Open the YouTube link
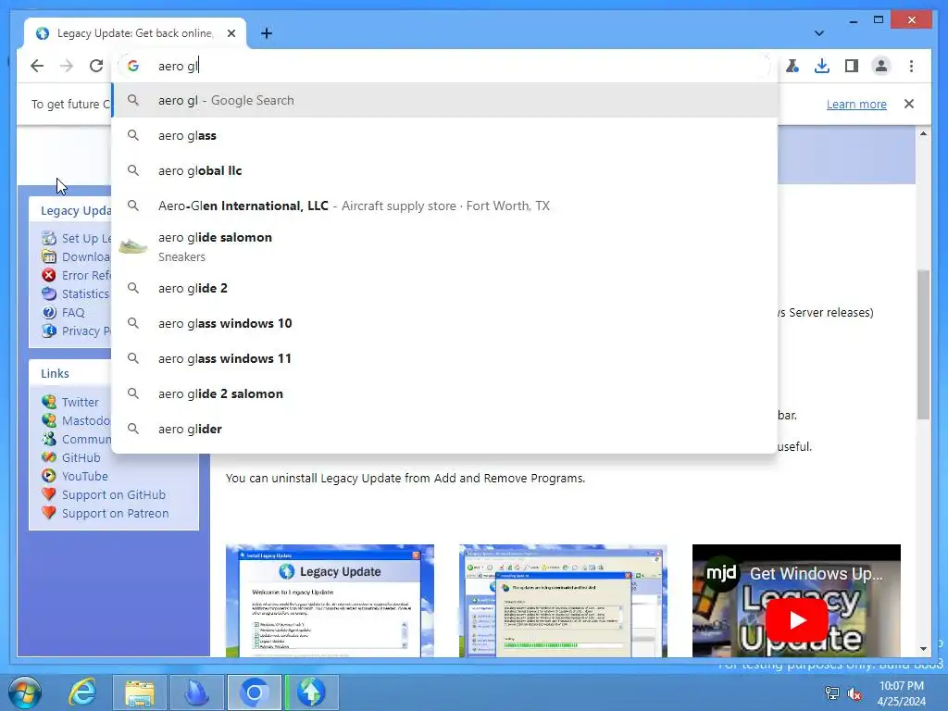Screen dimensions: 948x711 84,477
